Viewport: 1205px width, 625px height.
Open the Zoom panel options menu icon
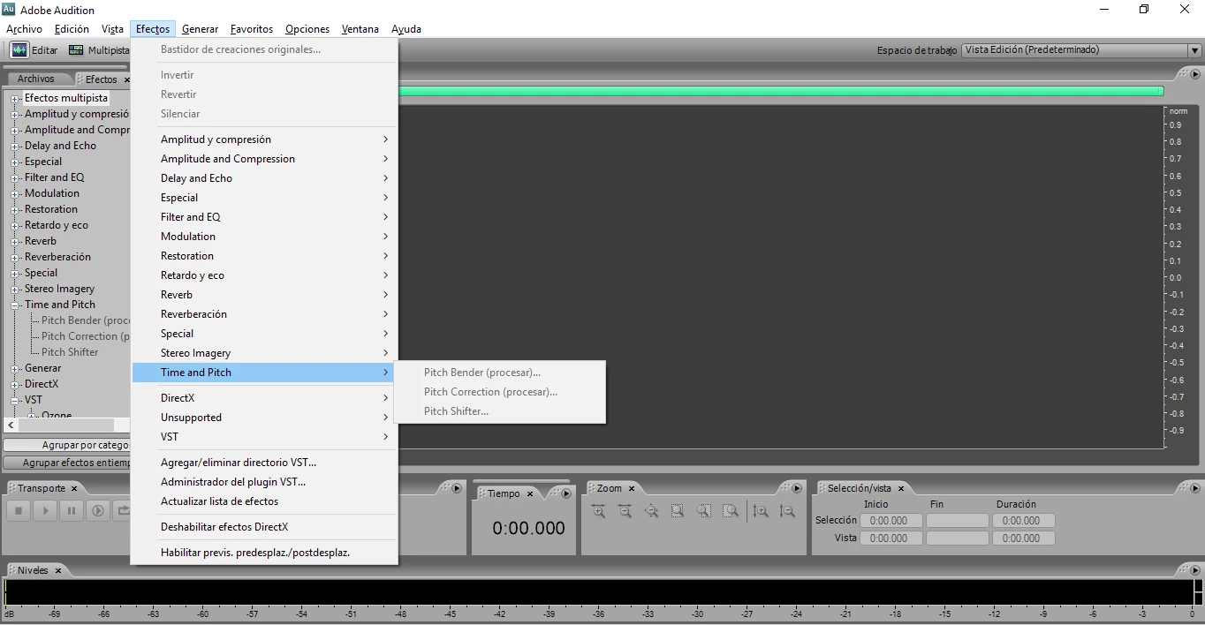[797, 488]
